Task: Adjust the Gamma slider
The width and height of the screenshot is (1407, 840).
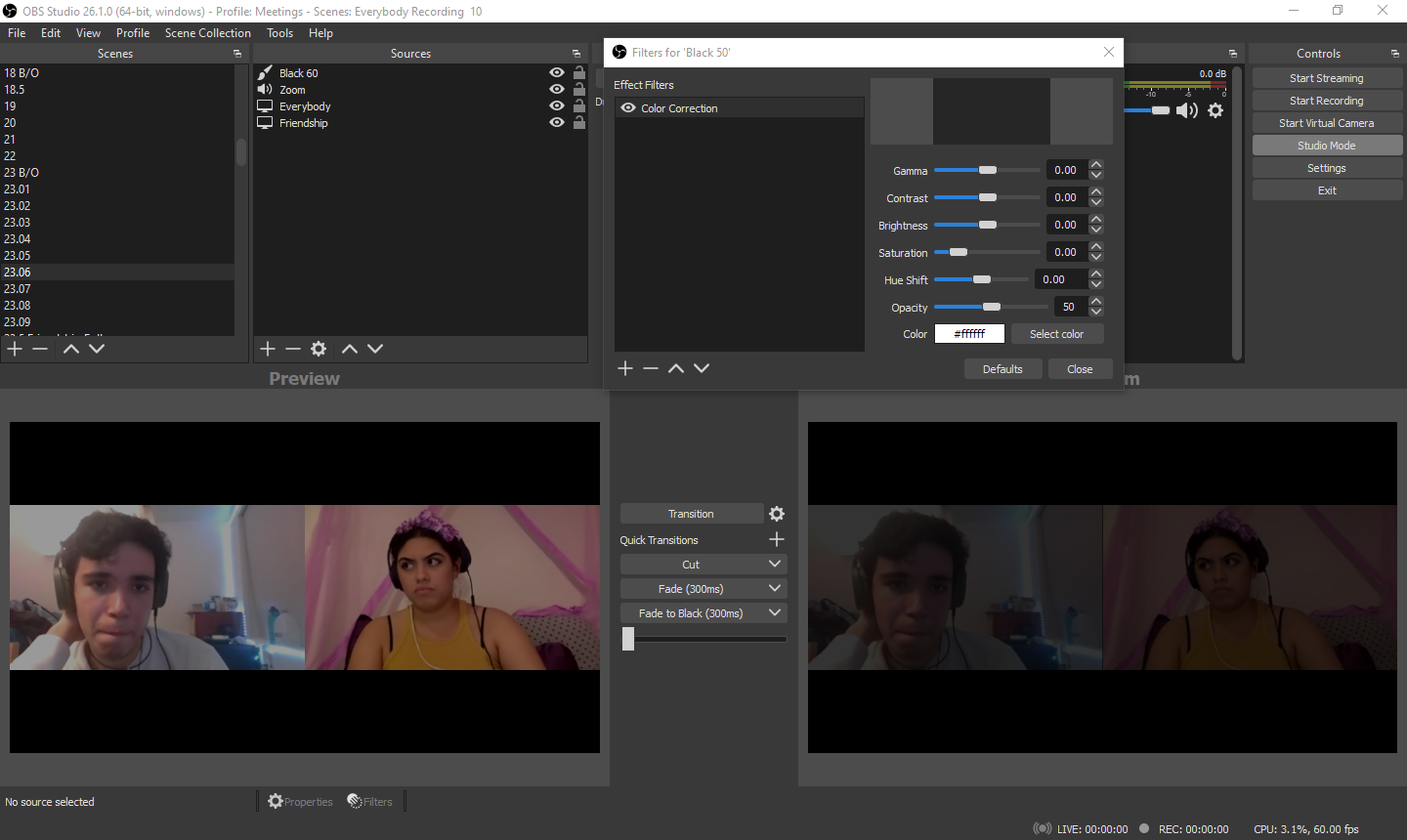Action: click(988, 170)
